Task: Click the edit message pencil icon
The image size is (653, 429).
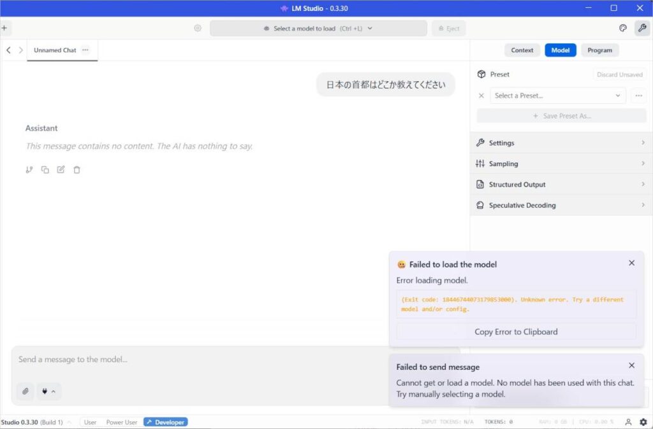Action: click(61, 170)
